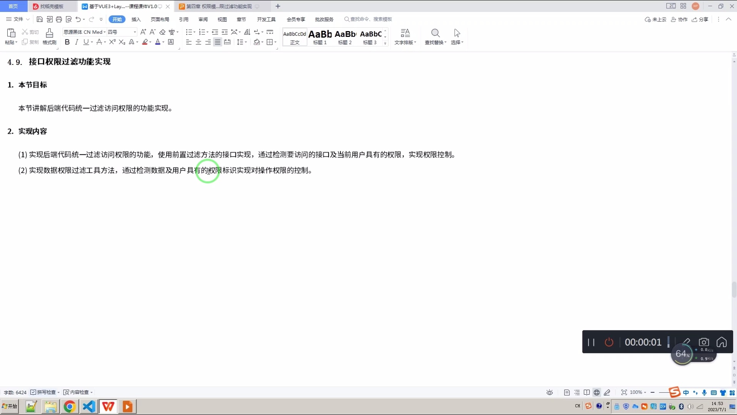
Task: Apply bold formatting to text
Action: 67,42
